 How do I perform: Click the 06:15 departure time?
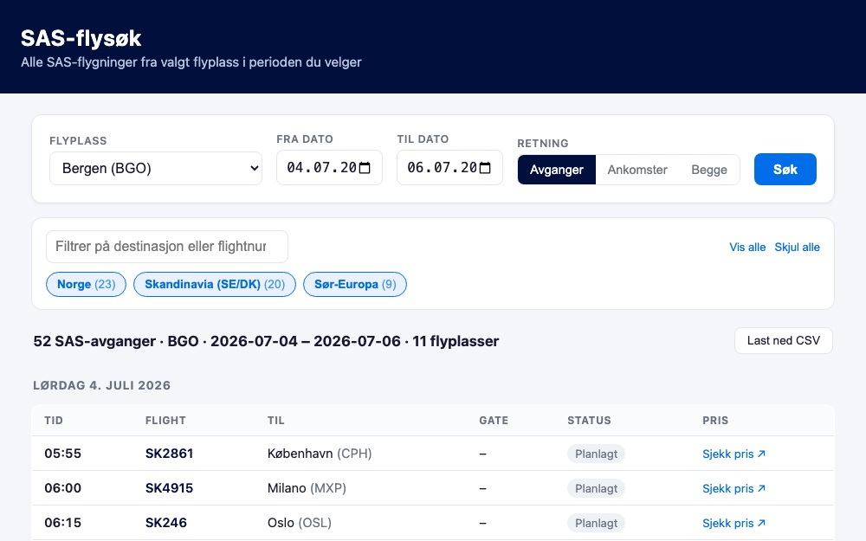(x=63, y=523)
